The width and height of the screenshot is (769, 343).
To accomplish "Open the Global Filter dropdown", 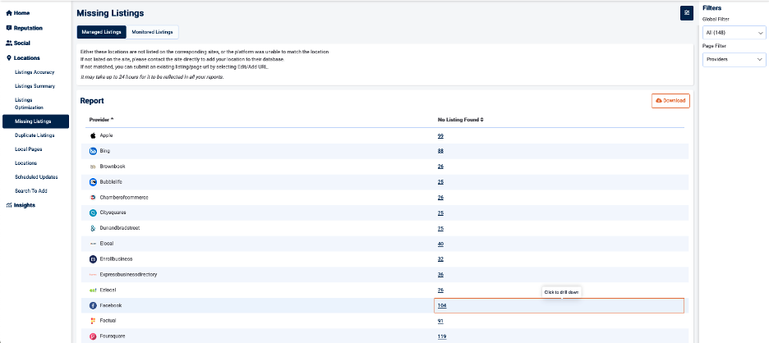I will click(734, 33).
